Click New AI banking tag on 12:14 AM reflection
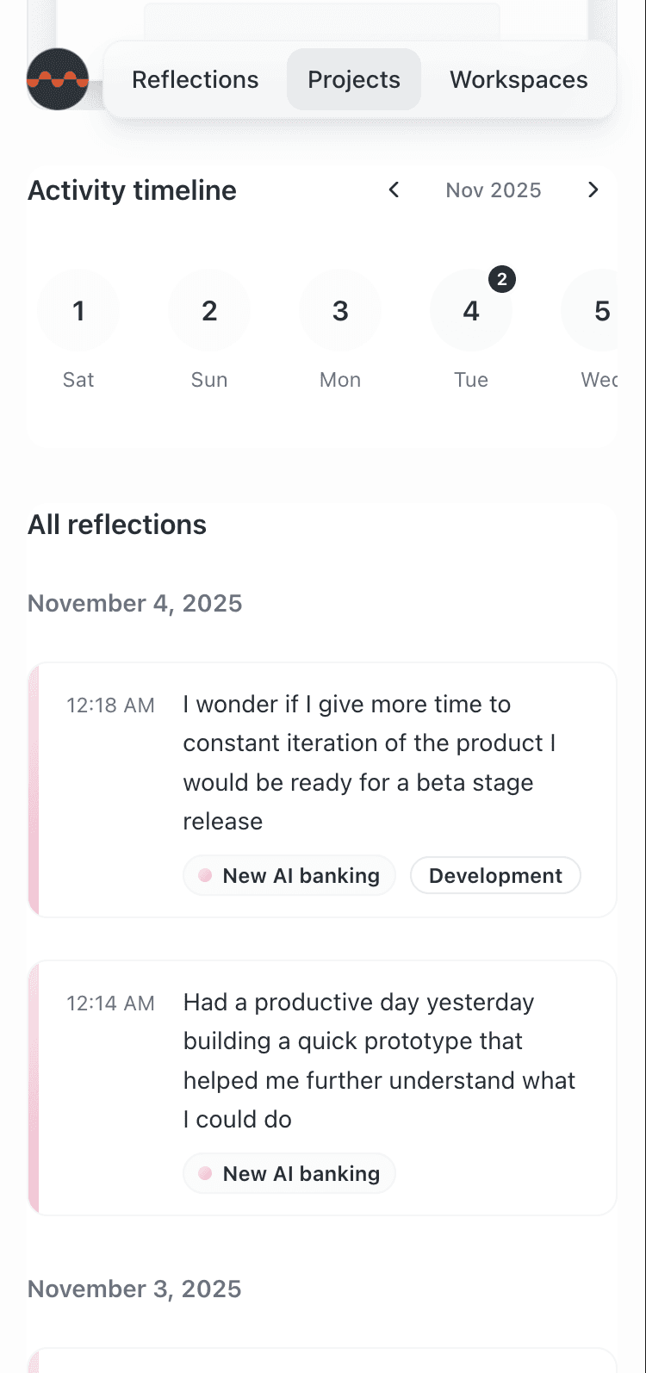 (289, 1173)
